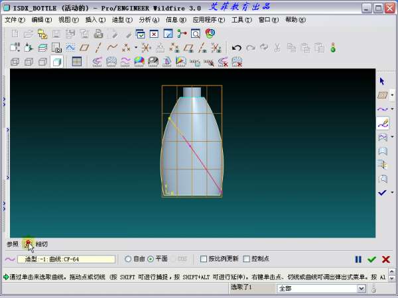Expand the active plane dropdown arrow
The width and height of the screenshot is (398, 298).
coord(393,95)
